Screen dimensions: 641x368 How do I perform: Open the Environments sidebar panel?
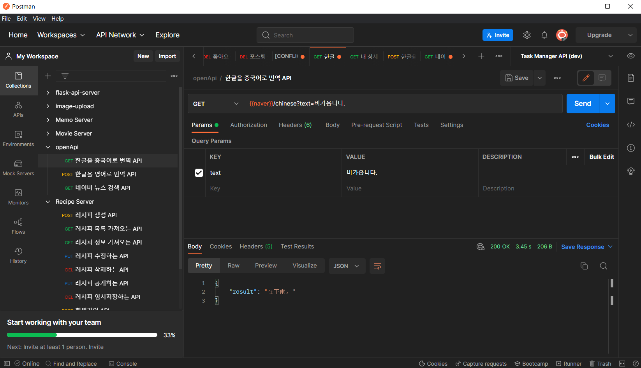18,139
